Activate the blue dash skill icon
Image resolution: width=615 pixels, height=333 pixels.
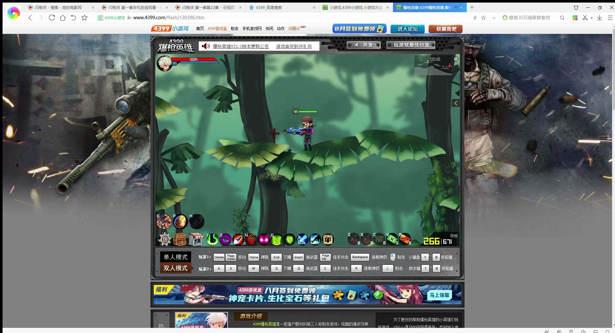[315, 240]
